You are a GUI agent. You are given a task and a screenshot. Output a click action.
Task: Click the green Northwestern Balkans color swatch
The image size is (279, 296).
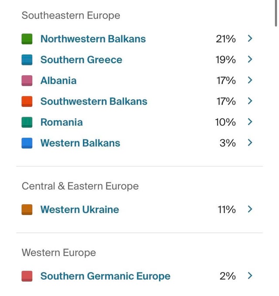pyautogui.click(x=27, y=39)
